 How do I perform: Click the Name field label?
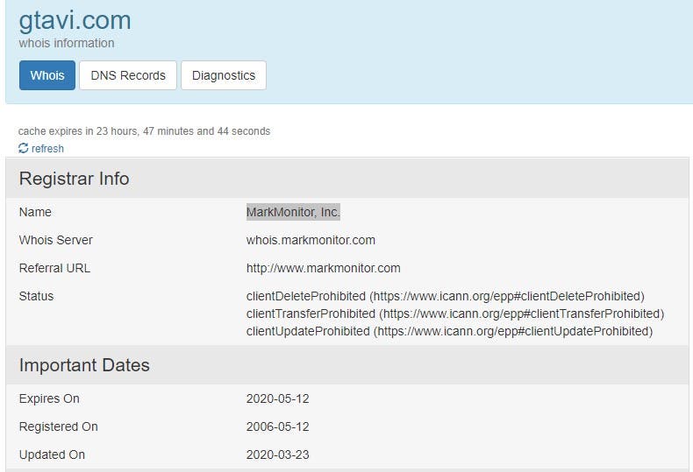click(35, 212)
